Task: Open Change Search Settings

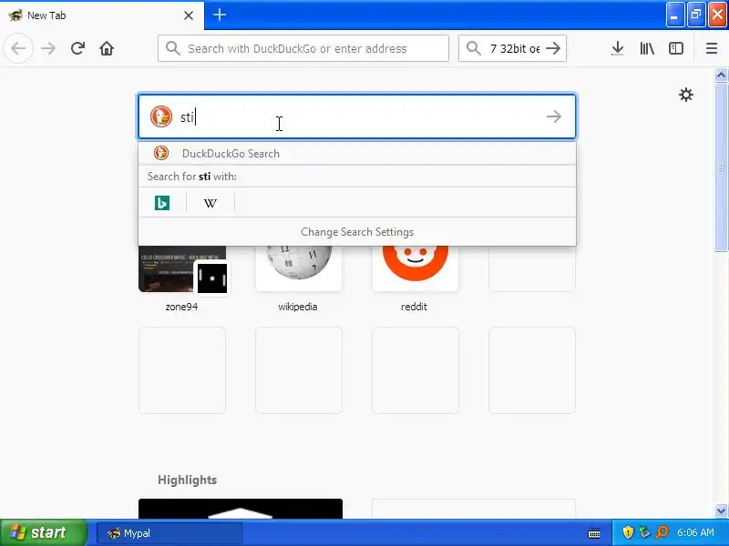Action: [x=357, y=232]
